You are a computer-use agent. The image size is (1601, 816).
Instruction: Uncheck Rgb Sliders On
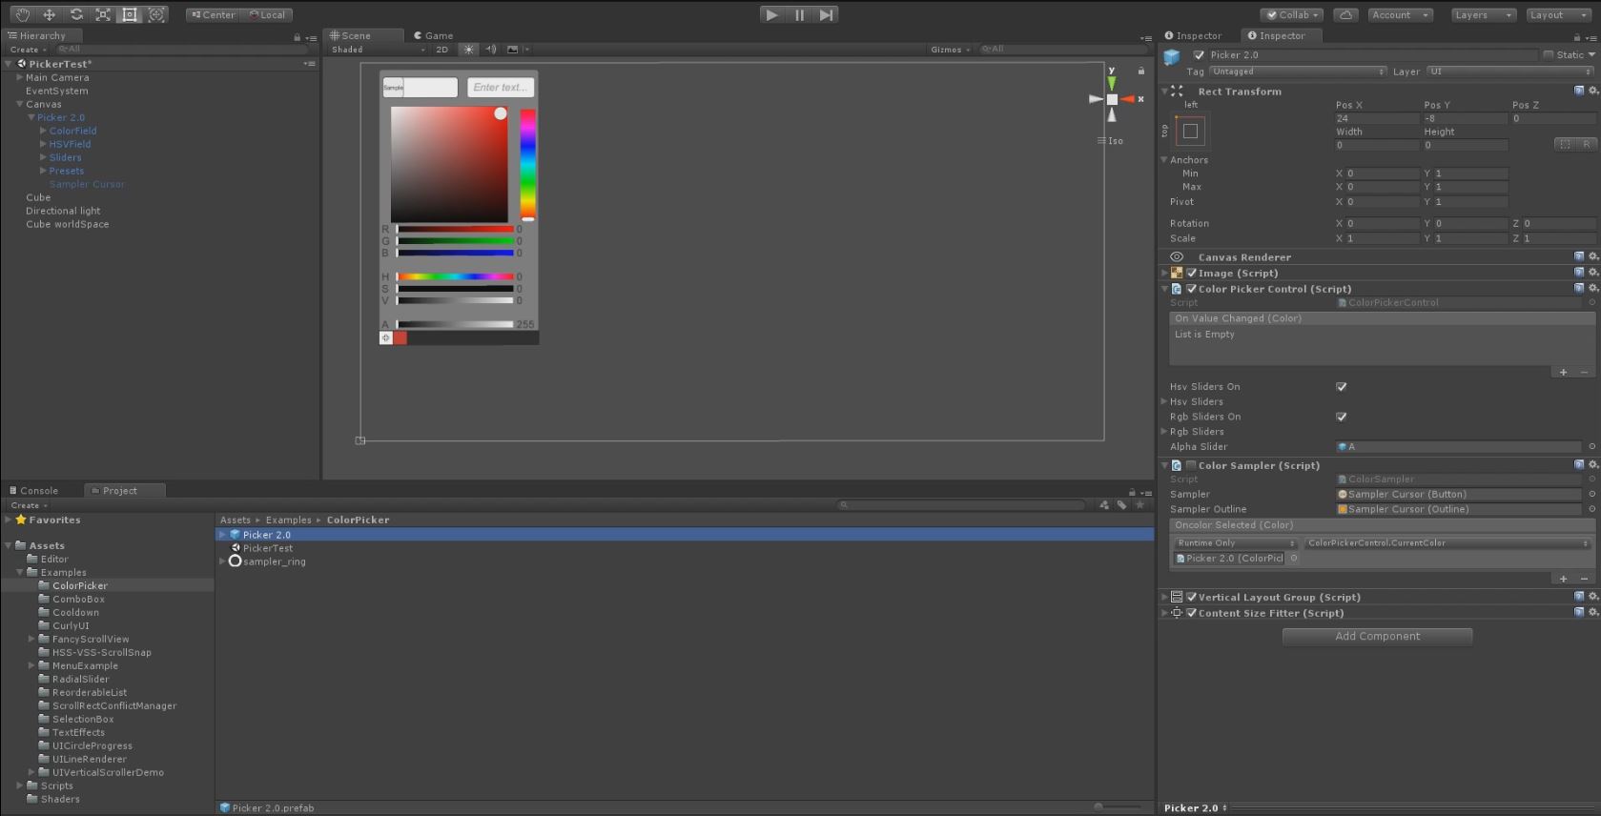point(1342,417)
